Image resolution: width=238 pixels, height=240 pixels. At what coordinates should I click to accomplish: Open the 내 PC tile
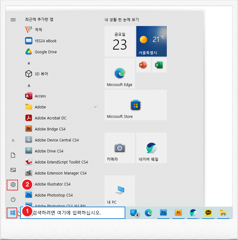(x=120, y=191)
